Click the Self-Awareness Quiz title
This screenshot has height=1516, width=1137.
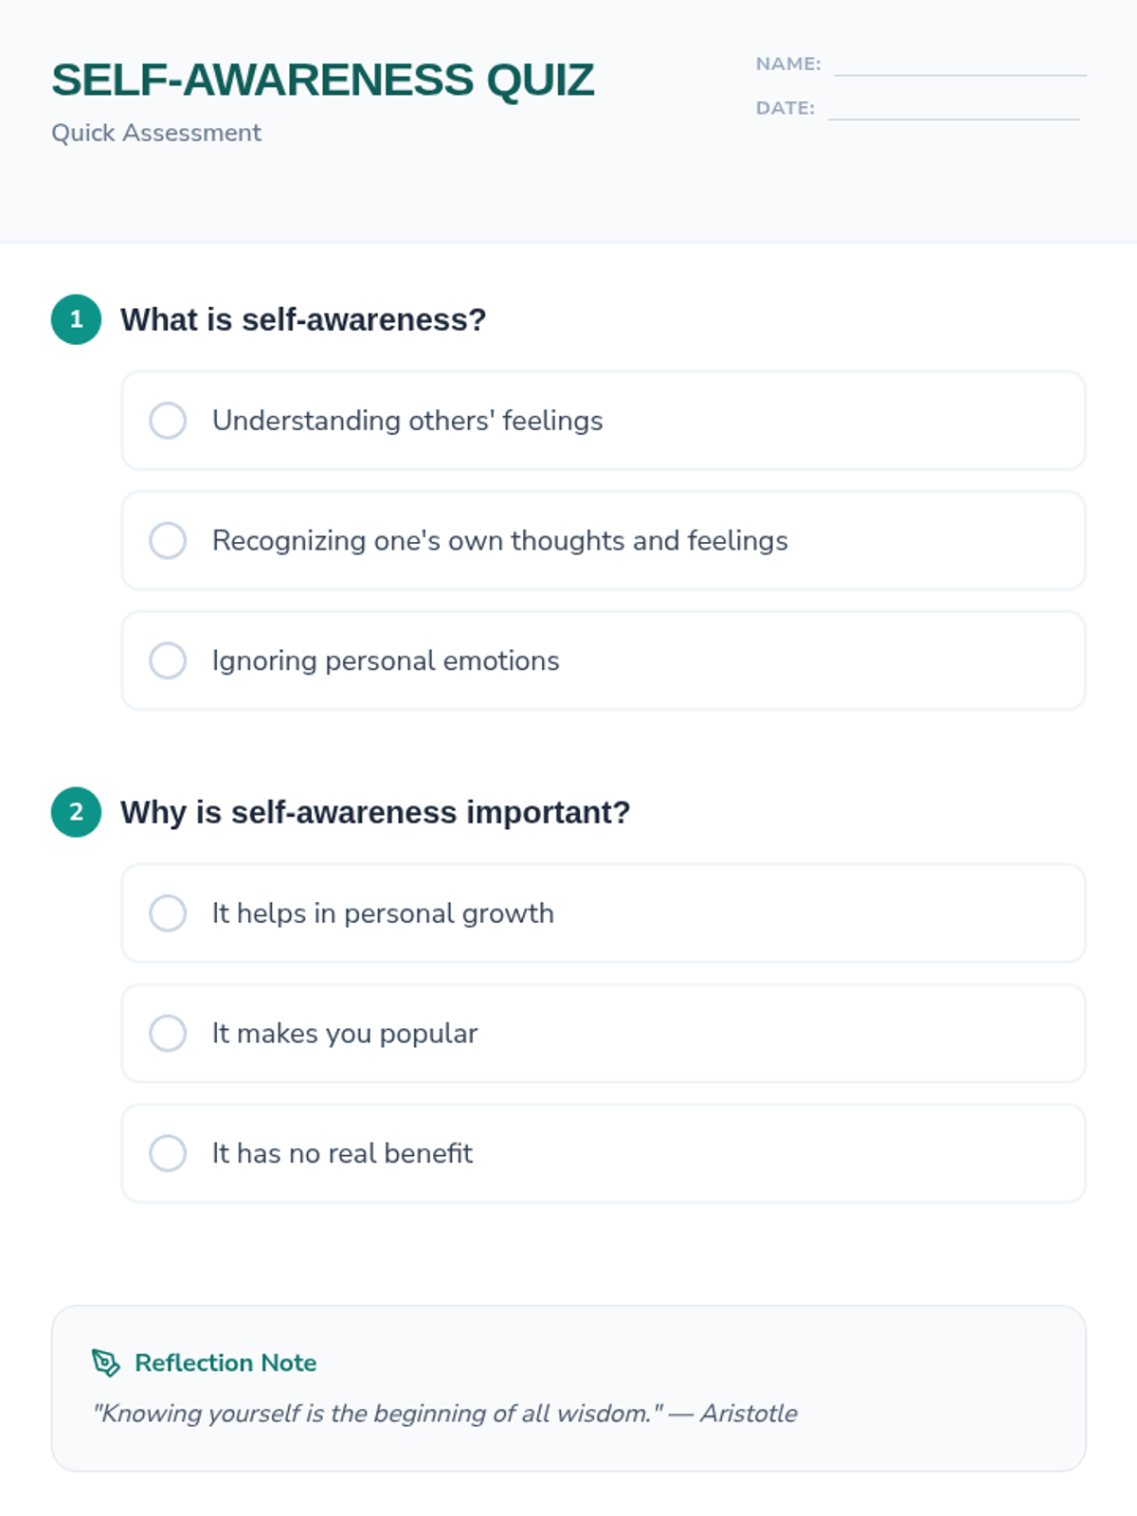pos(322,80)
